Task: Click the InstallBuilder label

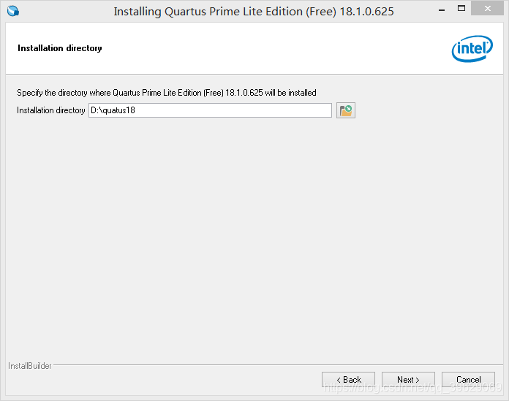Action: pyautogui.click(x=29, y=366)
